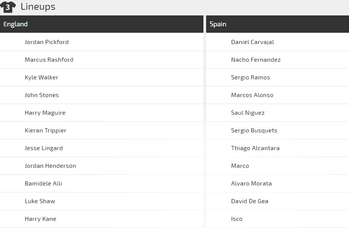Image resolution: width=349 pixels, height=228 pixels.
Task: Open Daniel Carvajal's player link
Action: (252, 42)
